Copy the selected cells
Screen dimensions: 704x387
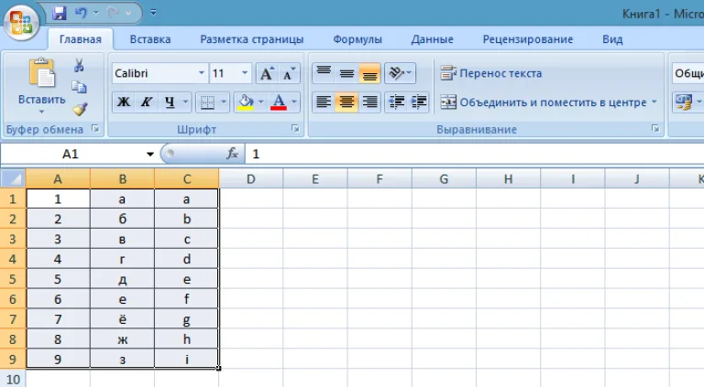tap(79, 87)
